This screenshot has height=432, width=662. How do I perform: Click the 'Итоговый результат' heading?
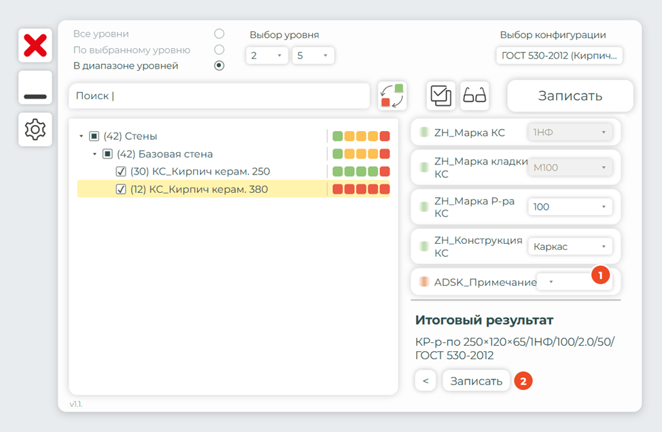(x=484, y=320)
